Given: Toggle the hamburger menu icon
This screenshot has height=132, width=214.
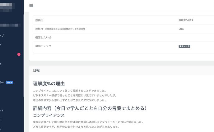Looking at the screenshot, I should tap(31, 6).
